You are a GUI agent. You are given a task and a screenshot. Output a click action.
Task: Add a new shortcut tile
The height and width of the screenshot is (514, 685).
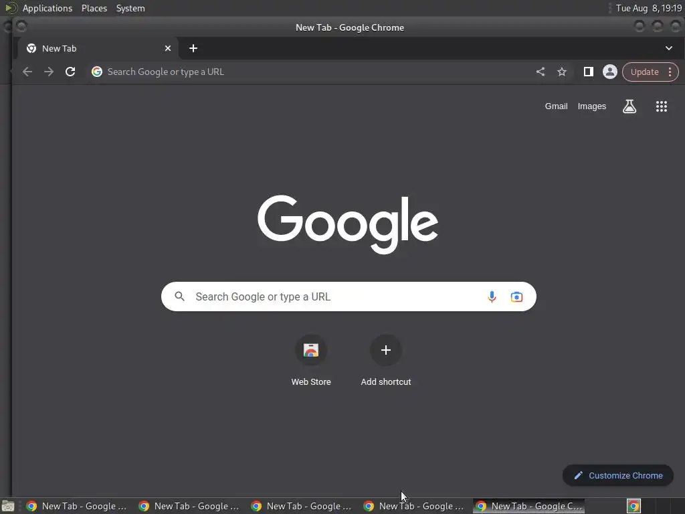tap(386, 350)
